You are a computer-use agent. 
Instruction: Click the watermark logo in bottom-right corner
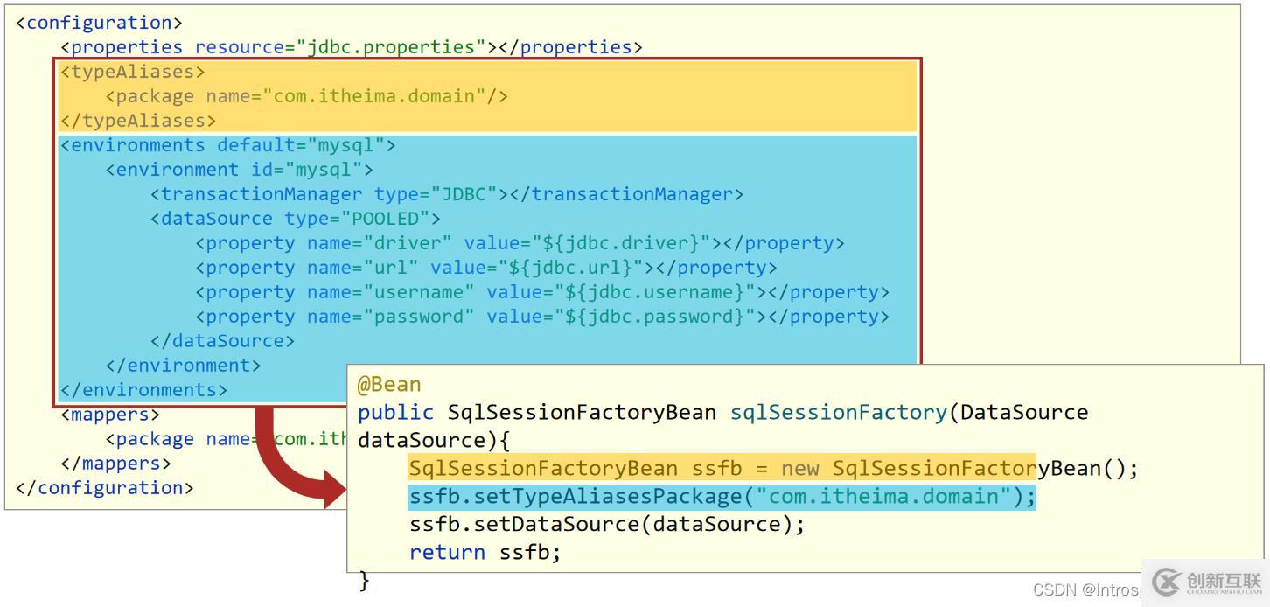[x=1206, y=582]
